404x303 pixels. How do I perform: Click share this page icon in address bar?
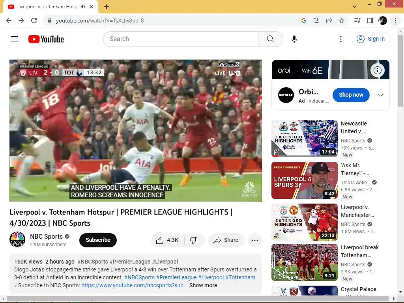point(329,21)
